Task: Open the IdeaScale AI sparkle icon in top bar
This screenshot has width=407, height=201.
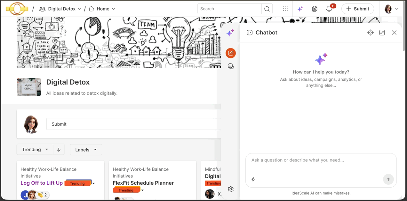Action: point(300,9)
